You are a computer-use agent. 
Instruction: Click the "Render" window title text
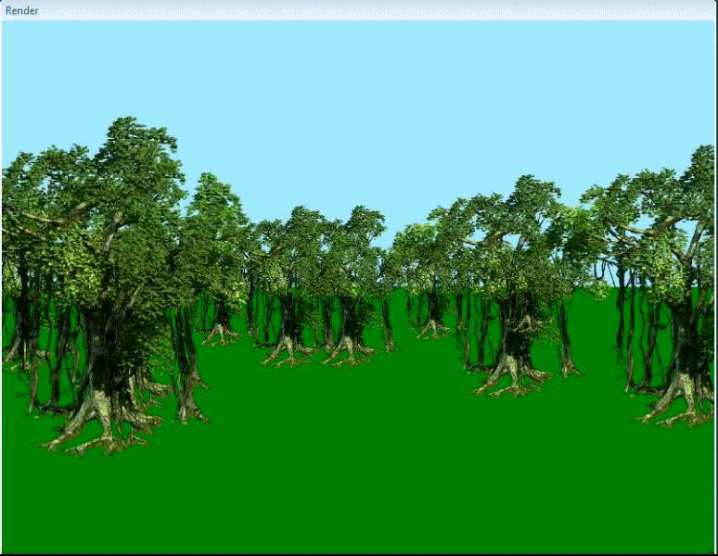coord(22,10)
